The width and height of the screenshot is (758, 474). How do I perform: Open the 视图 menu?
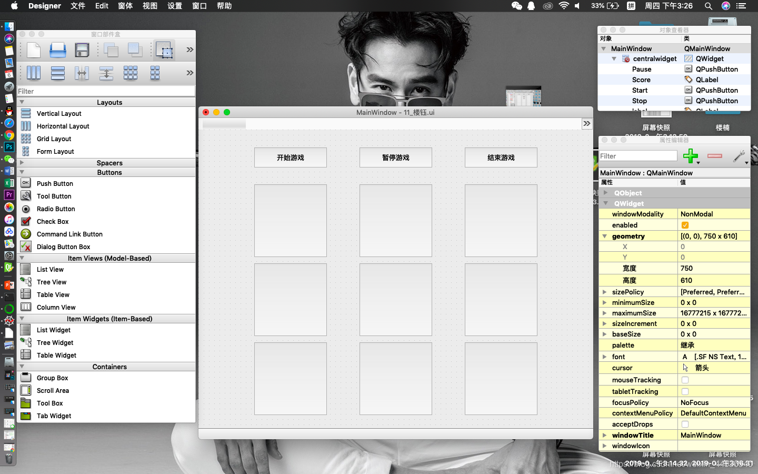click(x=150, y=6)
